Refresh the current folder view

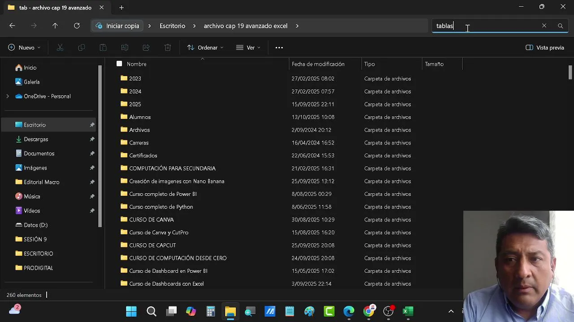[x=77, y=26]
